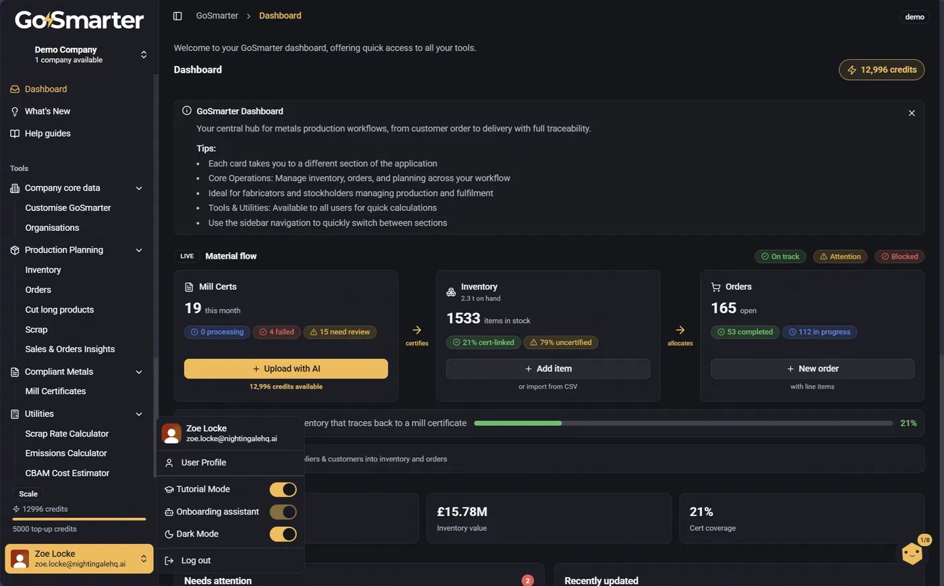Click the Production Planning cube icon
The image size is (944, 586).
(x=15, y=250)
